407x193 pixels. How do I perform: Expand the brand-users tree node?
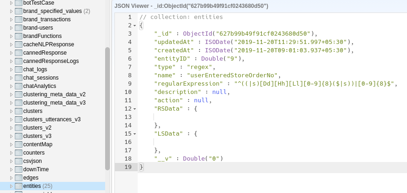[x=12, y=28]
